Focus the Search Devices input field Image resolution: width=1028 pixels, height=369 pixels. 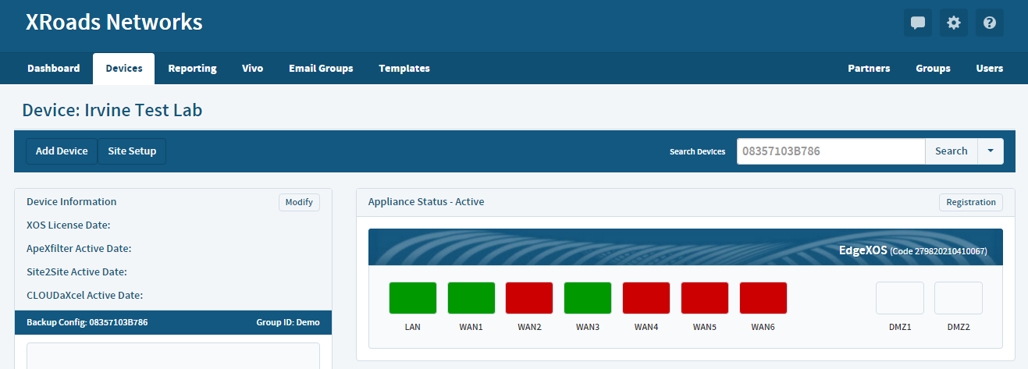[831, 151]
